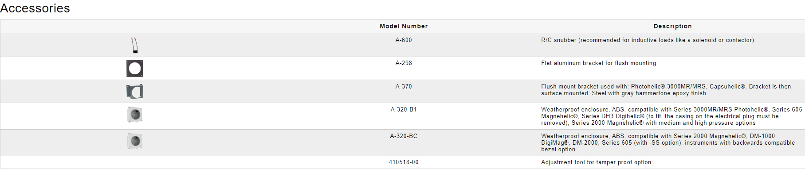805x169 pixels.
Task: Click the A-320-B1 weatherproof enclosure description
Action: pyautogui.click(x=671, y=116)
